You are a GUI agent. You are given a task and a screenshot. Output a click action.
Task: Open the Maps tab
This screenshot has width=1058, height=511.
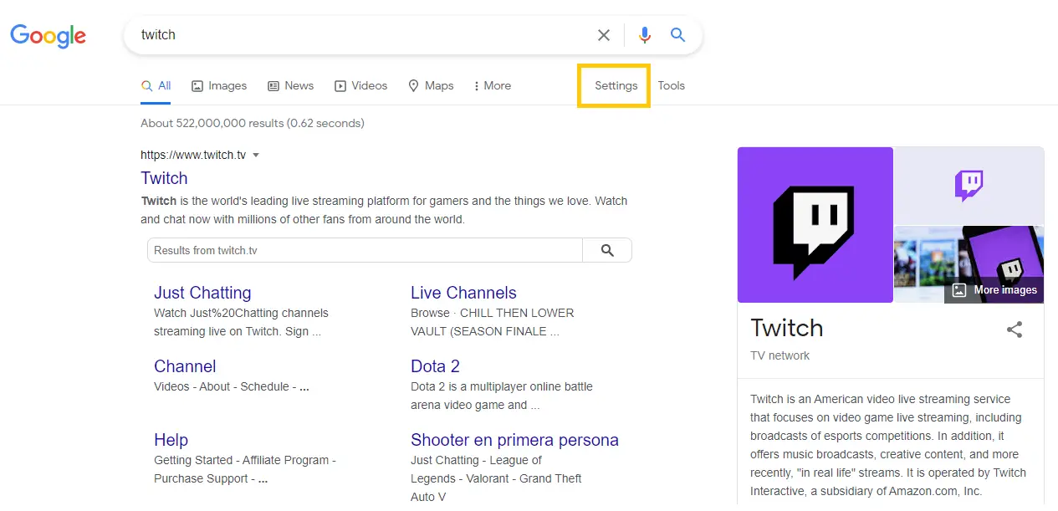(x=431, y=85)
